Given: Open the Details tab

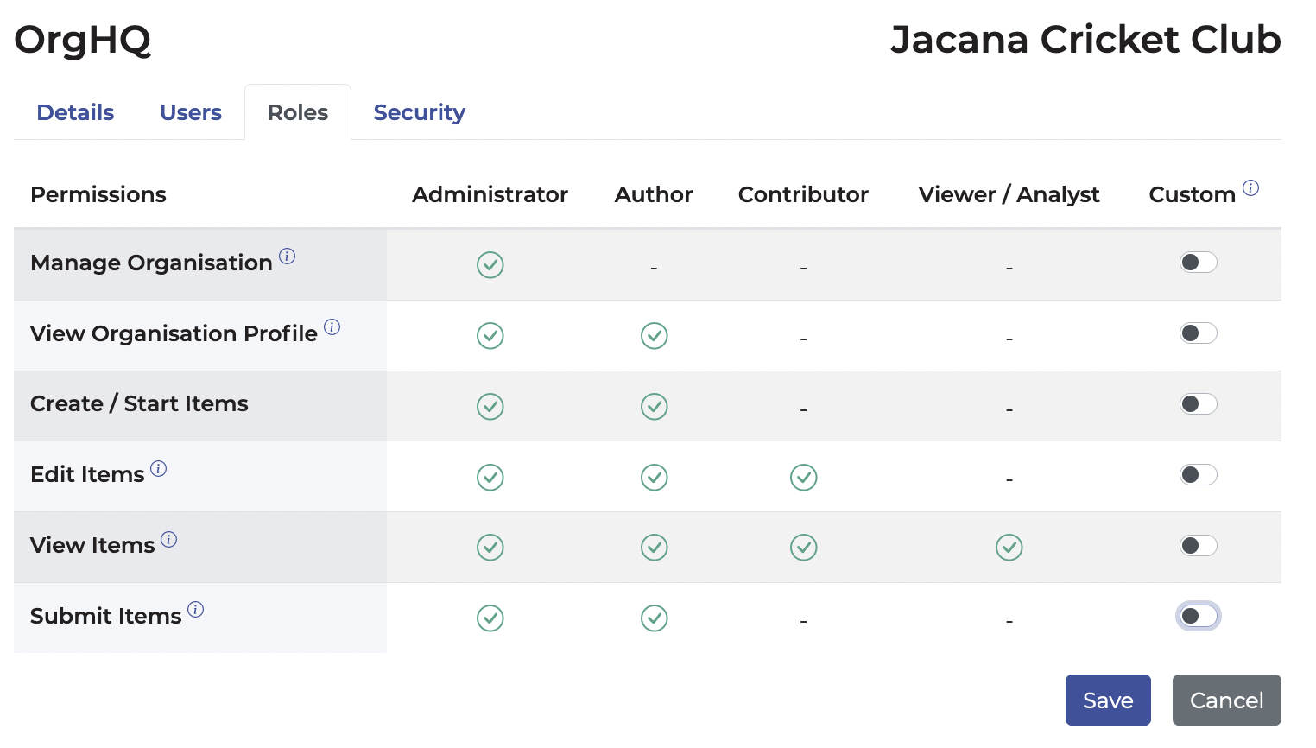Looking at the screenshot, I should click(75, 113).
